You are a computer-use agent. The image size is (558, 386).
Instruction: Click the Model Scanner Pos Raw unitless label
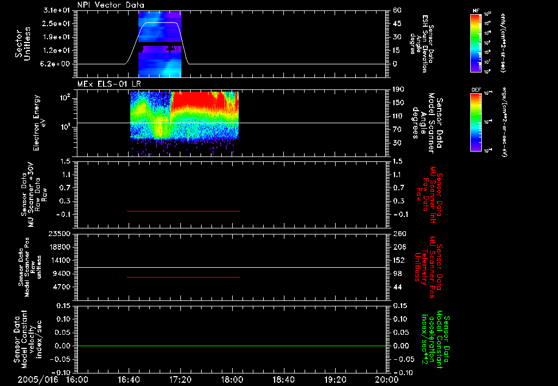pyautogui.click(x=30, y=267)
